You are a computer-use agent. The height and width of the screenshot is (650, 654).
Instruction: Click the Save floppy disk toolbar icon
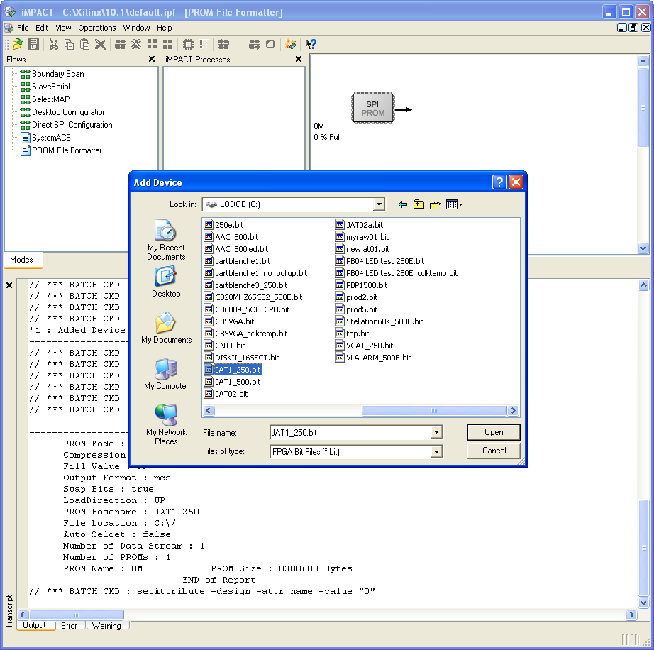pyautogui.click(x=33, y=44)
